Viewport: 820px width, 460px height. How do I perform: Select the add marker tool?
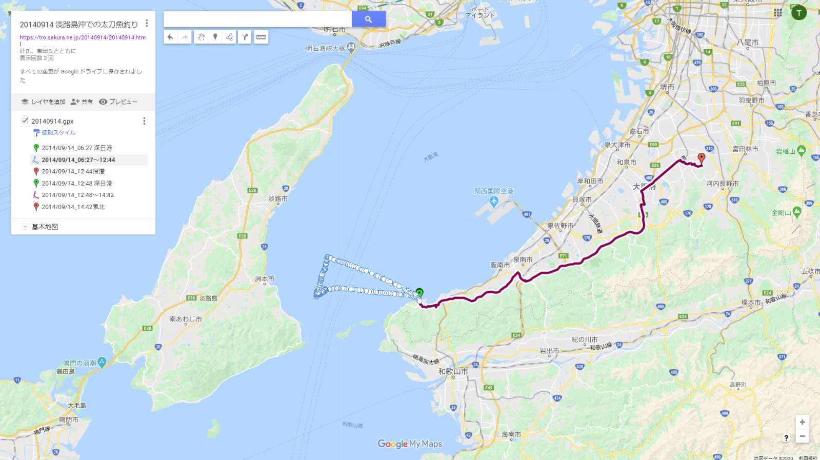tap(215, 37)
